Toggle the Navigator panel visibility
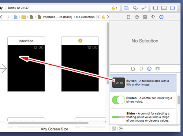Image resolution: width=183 pixels, height=136 pixels. [x=155, y=8]
